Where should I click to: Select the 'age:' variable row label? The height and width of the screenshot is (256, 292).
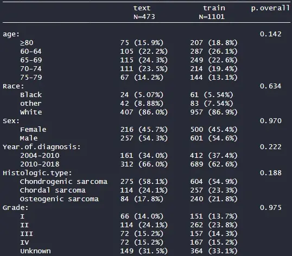(x=11, y=34)
